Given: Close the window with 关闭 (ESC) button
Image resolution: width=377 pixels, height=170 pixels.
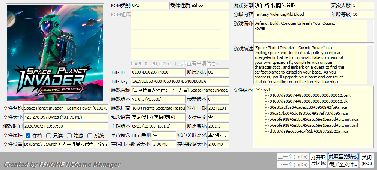Looking at the screenshot, I should tap(366, 161).
